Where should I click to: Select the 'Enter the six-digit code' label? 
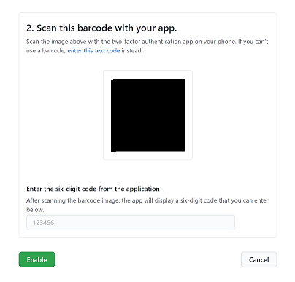93,189
